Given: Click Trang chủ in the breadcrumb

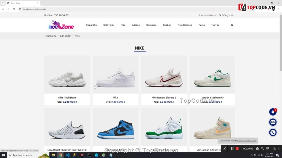Looking at the screenshot, I should [50, 36].
